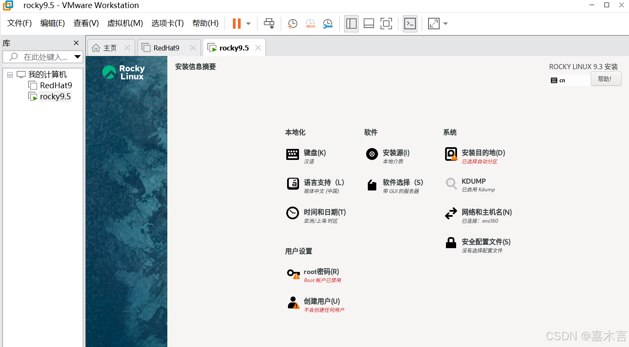The width and height of the screenshot is (629, 347).
Task: Take a snapshot of the VM
Action: click(292, 24)
